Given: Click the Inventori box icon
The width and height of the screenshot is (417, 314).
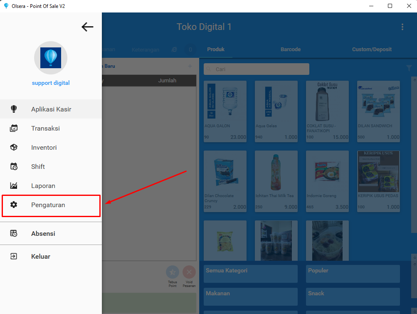Looking at the screenshot, I should pos(14,147).
